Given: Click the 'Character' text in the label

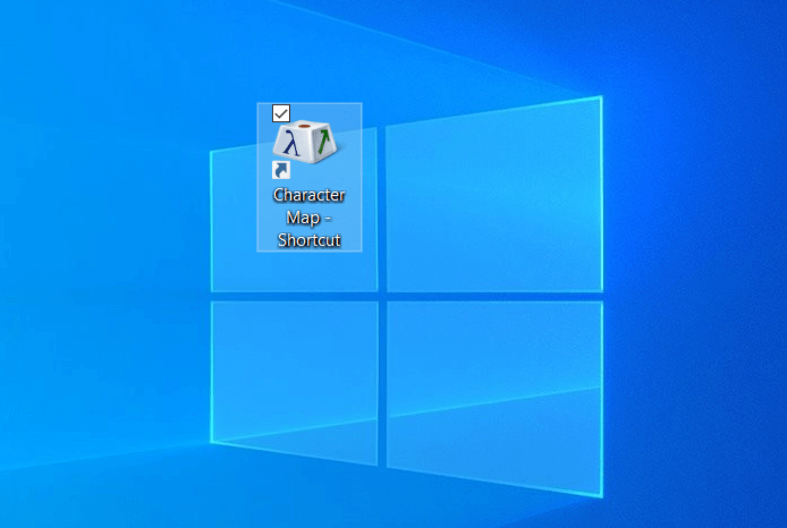Looking at the screenshot, I should (x=309, y=195).
